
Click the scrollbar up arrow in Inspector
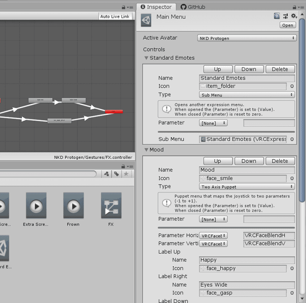[302, 14]
